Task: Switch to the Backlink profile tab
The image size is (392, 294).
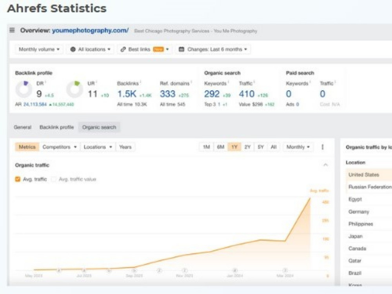Action: 56,127
